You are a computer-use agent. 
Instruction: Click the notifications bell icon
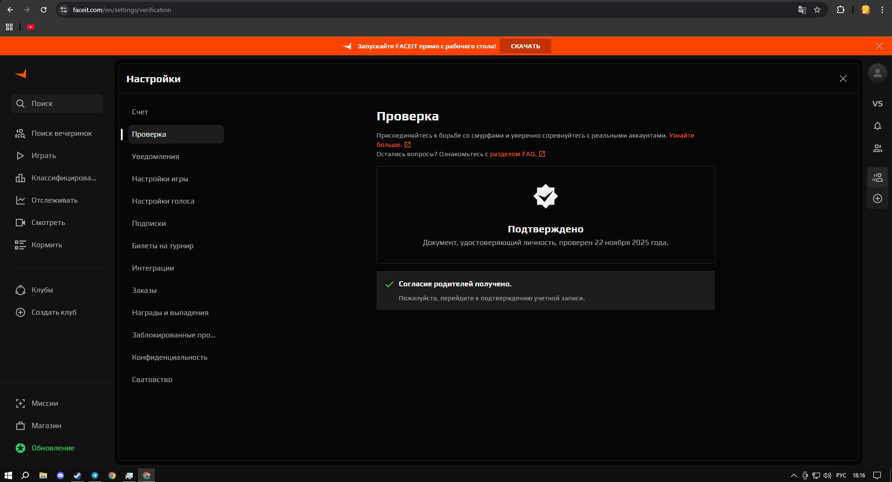coord(877,126)
